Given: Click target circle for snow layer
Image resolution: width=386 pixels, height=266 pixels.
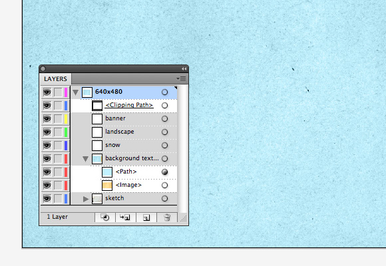Looking at the screenshot, I should [164, 146].
